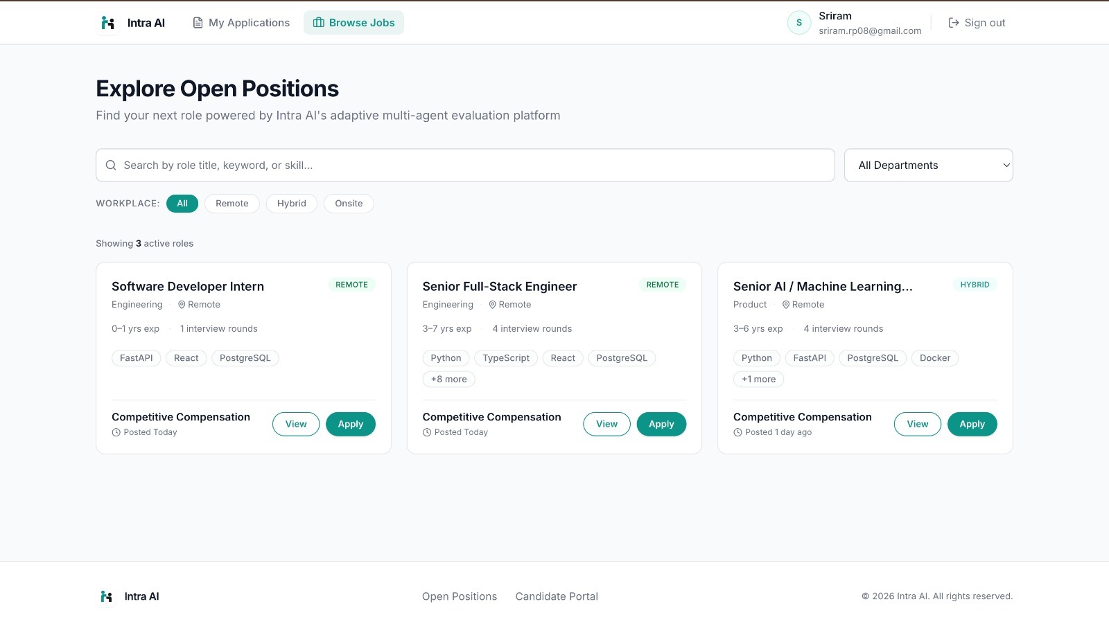1109x631 pixels.
Task: Click clock icon on Software Developer Intern card
Action: [x=116, y=432]
